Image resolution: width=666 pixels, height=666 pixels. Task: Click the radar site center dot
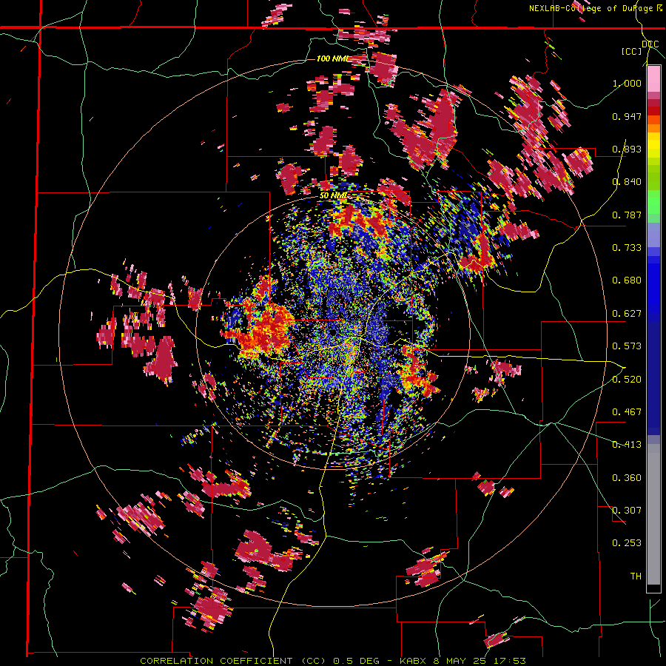333,332
